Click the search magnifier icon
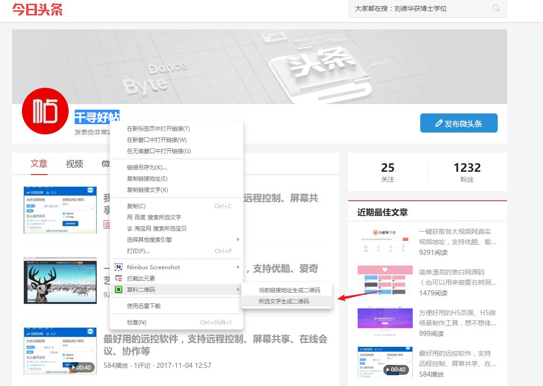543x386 pixels. click(x=495, y=9)
